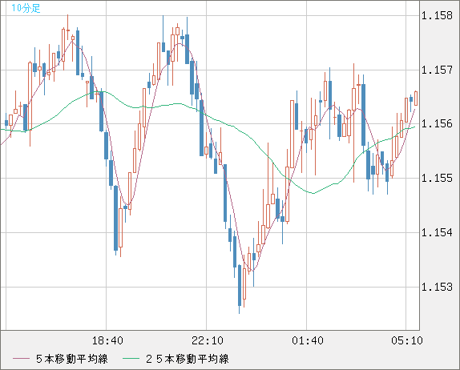460x370 pixels.
Task: Click the purple 5-bar average legend line
Action: 21,359
